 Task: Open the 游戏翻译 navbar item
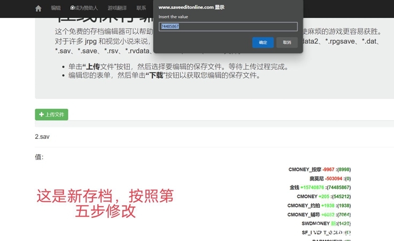117,8
